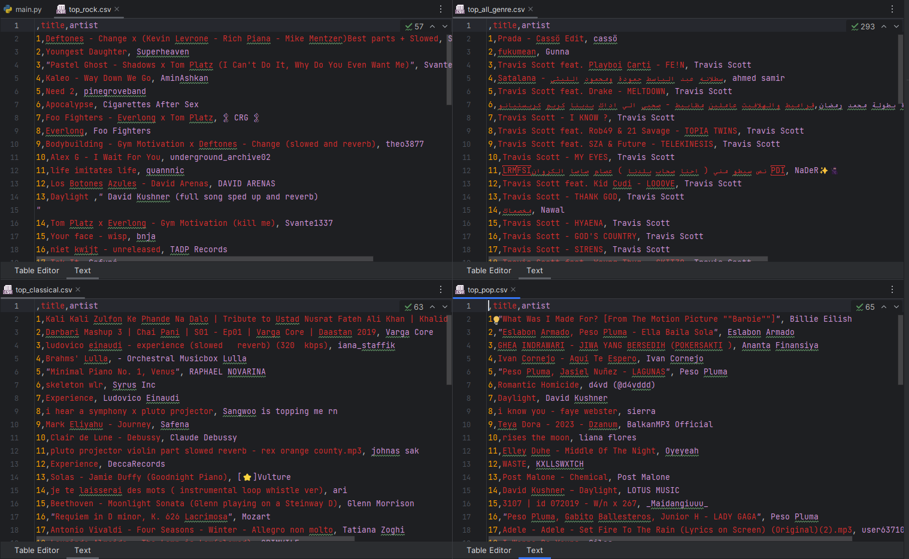Go to next highlighted problem in top_all_genre.csv

point(896,26)
